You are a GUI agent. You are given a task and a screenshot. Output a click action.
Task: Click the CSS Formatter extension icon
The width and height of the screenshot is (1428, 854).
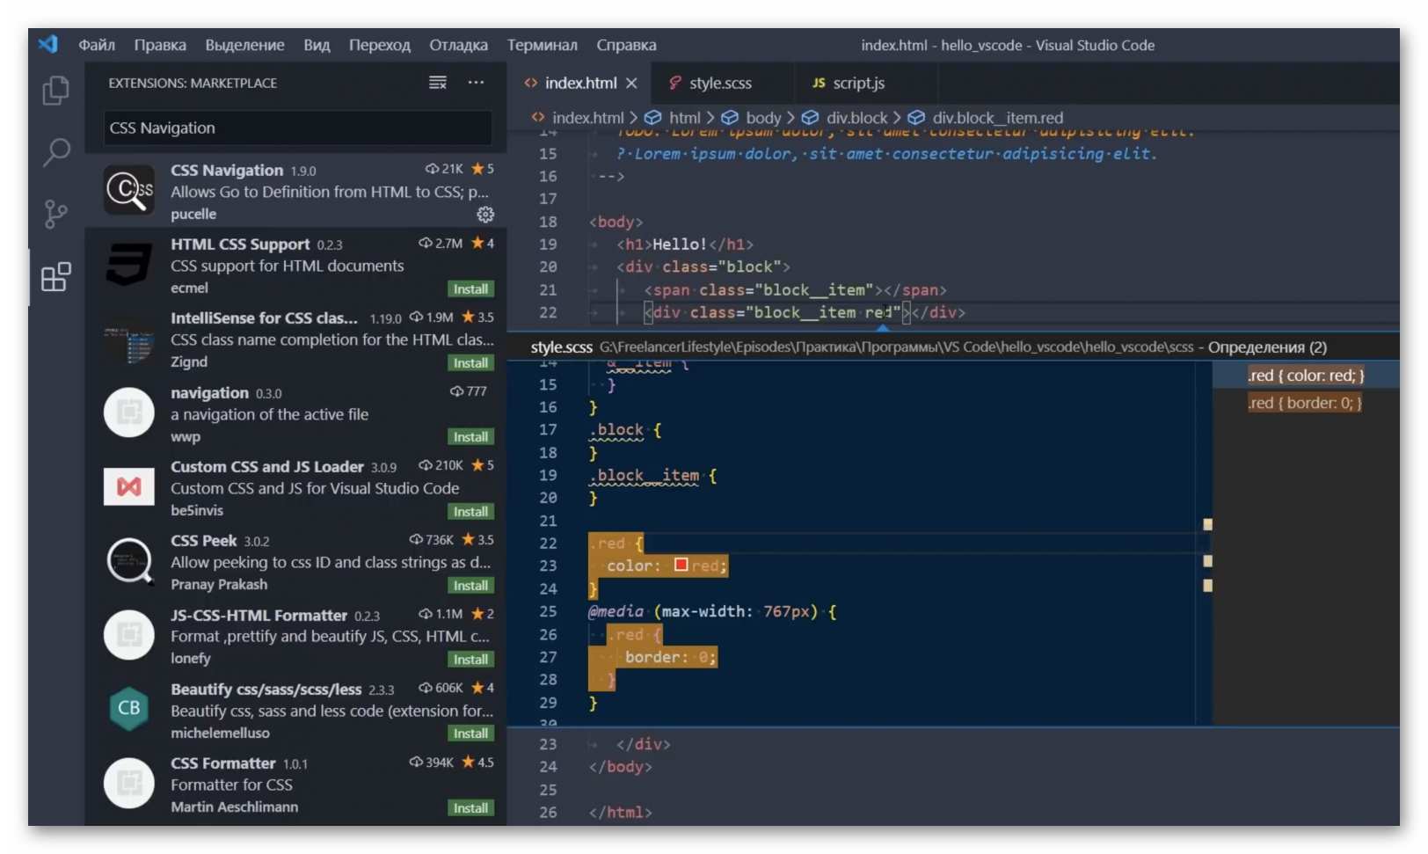coord(129,783)
